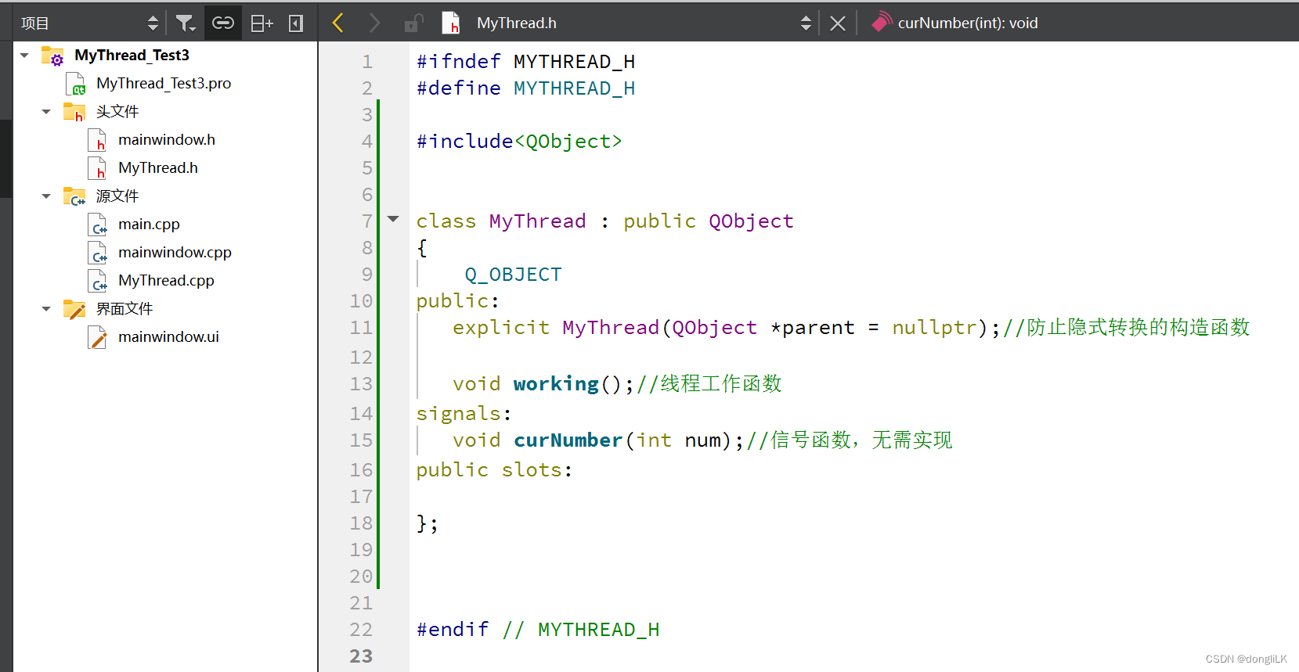Click the 界面文件 pencil folder icon
1299x672 pixels.
click(74, 309)
